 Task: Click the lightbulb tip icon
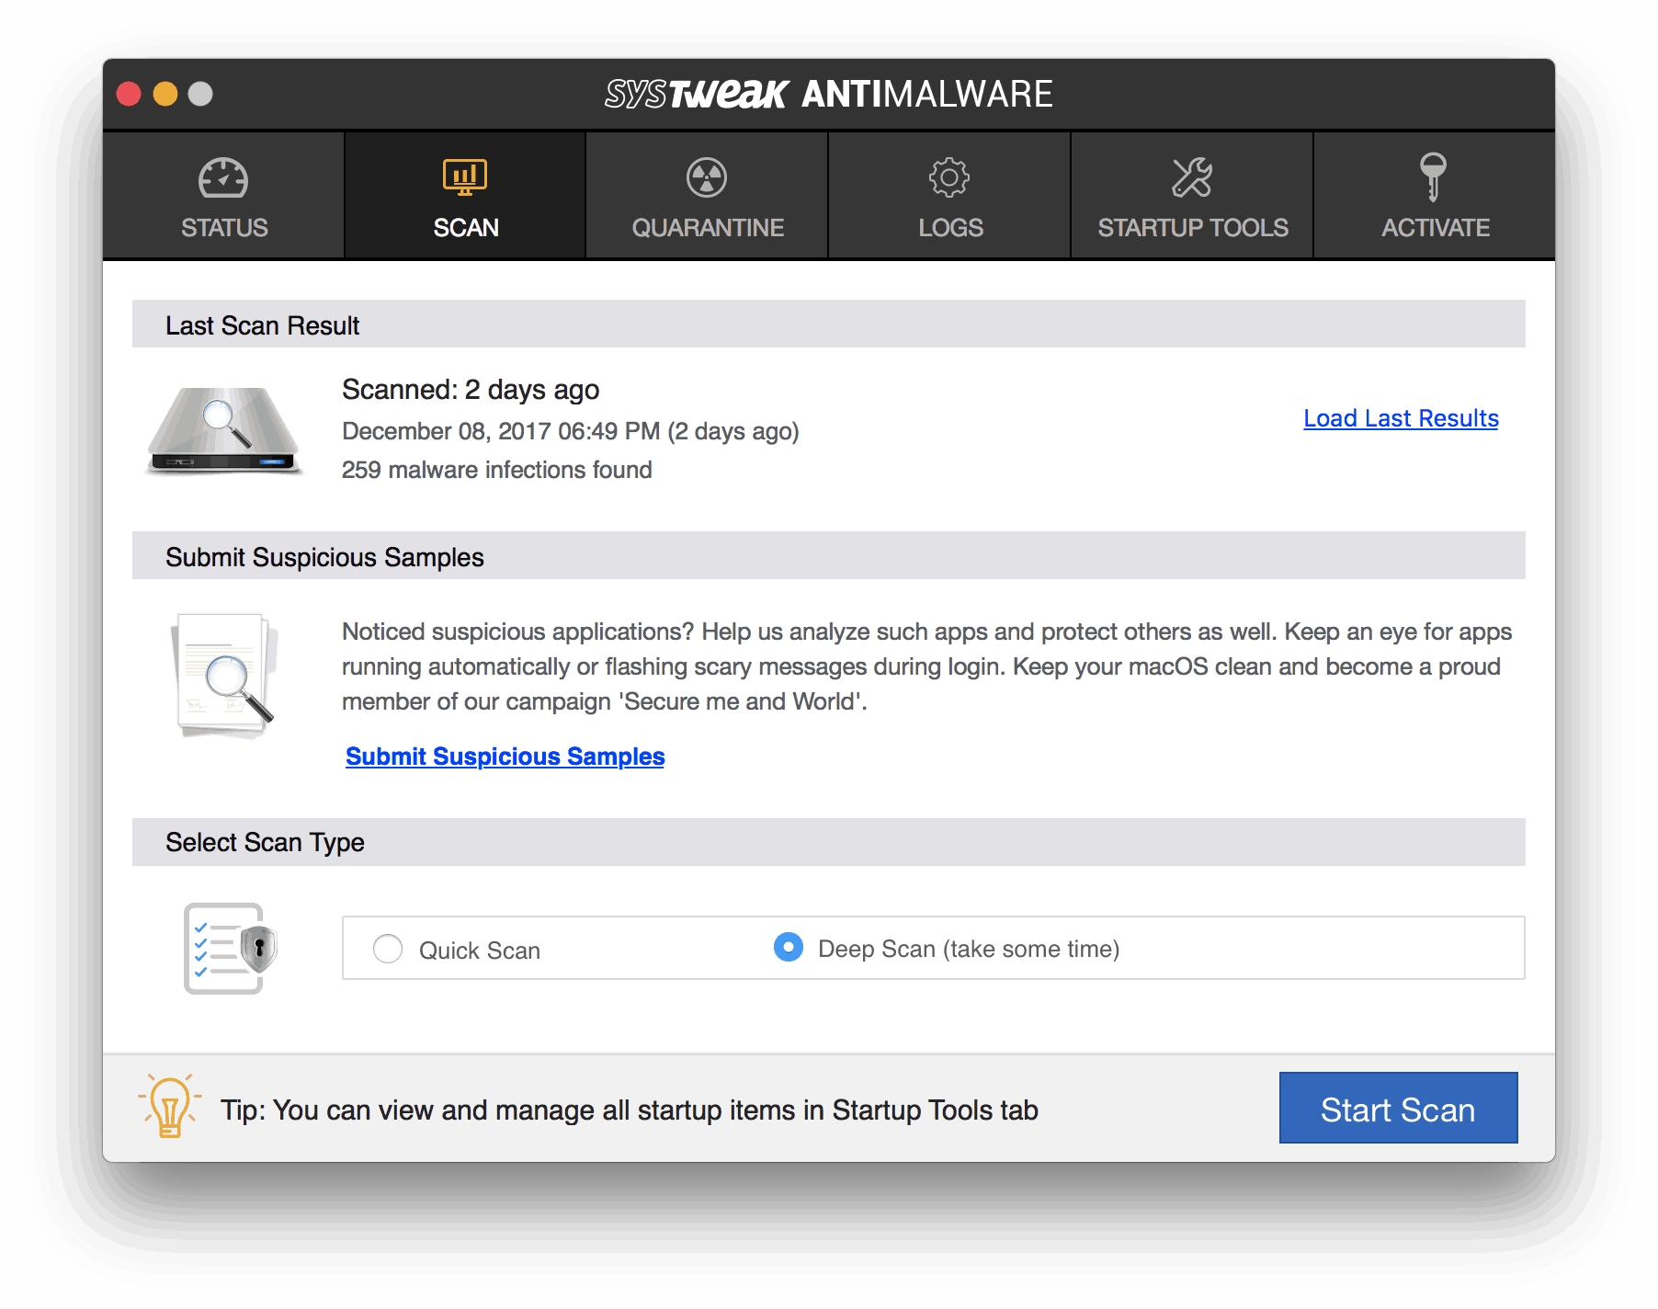tap(169, 1106)
